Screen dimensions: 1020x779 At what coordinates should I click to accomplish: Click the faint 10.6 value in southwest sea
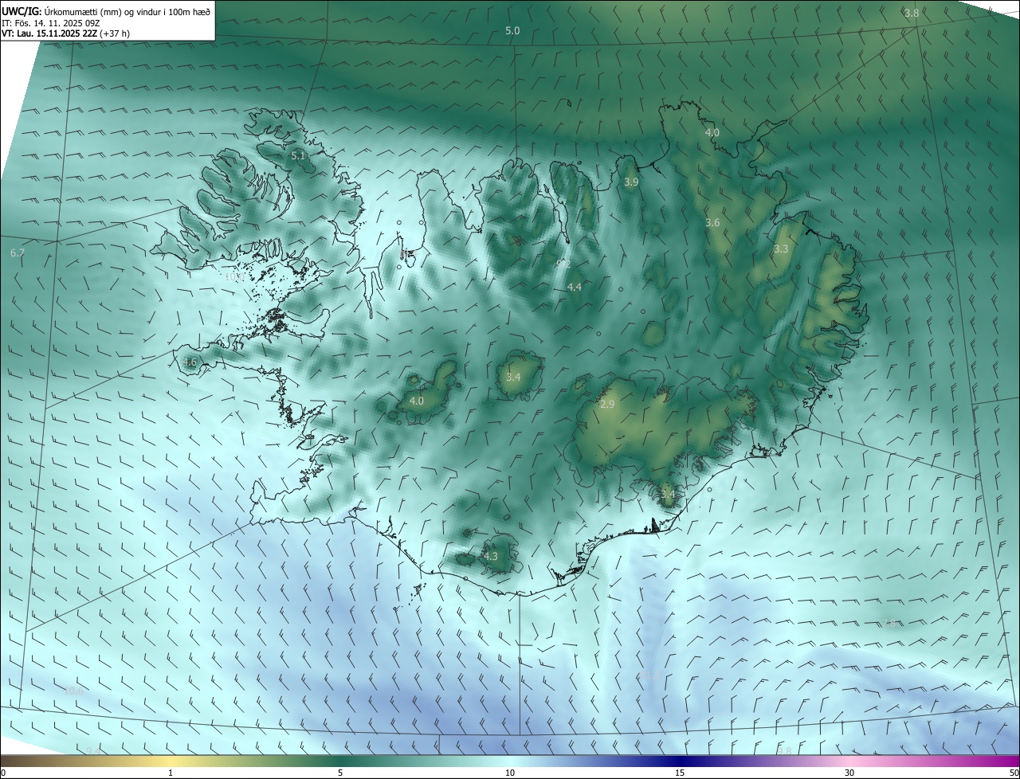pos(74,691)
